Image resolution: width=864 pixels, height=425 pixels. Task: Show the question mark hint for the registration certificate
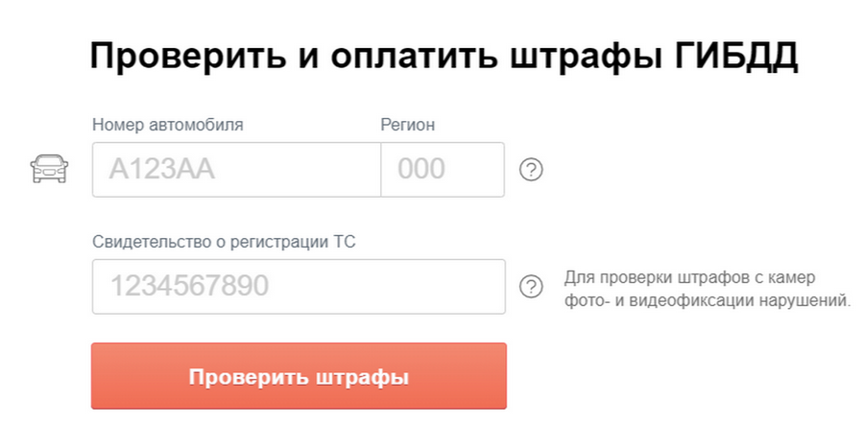pyautogui.click(x=531, y=287)
